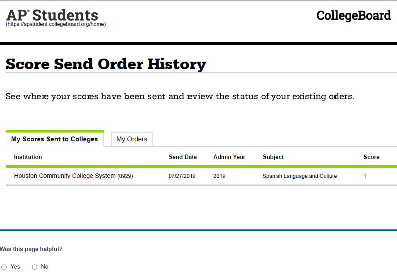Click the CollegeBoard logo
Image resolution: width=397 pixels, height=273 pixels.
353,15
